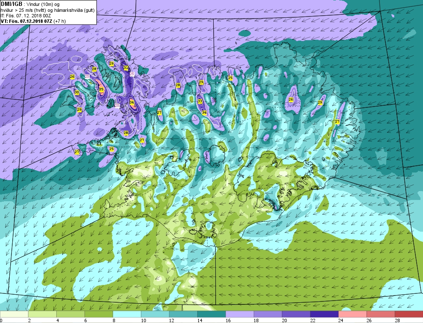Click the yellow gust label 35
Viewport: 423px width, 323px height.
click(101, 89)
